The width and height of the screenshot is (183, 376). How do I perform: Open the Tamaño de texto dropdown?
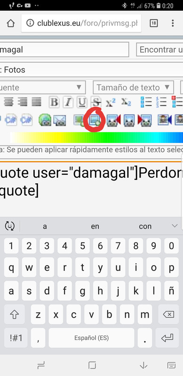[x=133, y=87]
